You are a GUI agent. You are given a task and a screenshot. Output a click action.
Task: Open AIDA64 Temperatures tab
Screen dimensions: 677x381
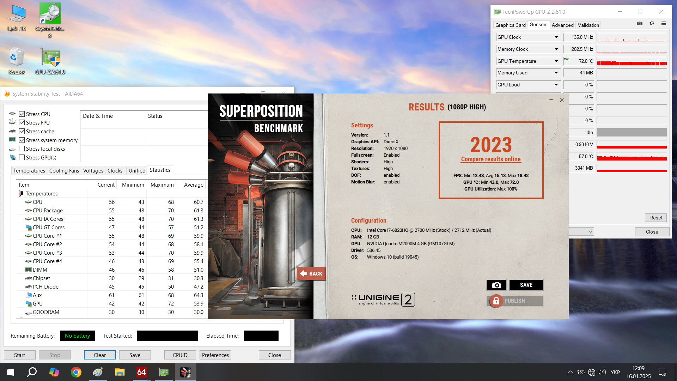29,170
